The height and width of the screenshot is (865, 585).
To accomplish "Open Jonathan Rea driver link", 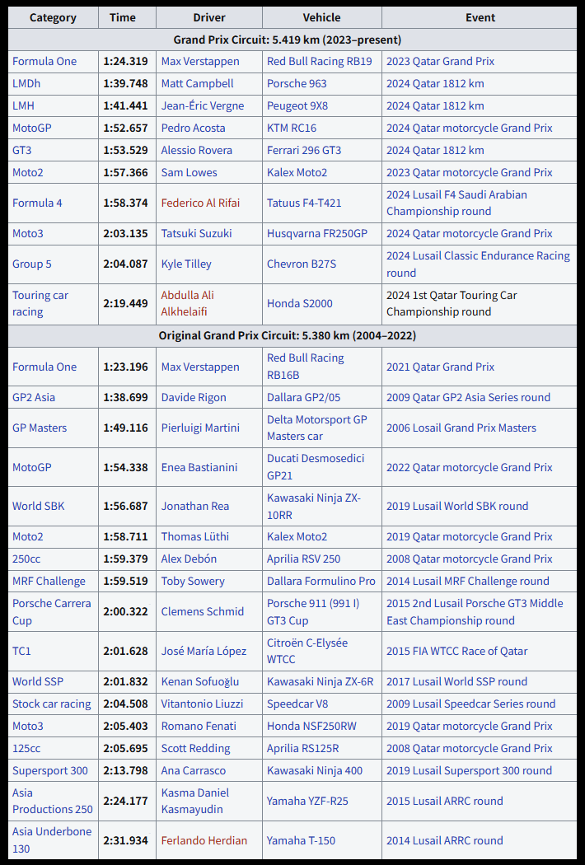I will [194, 506].
